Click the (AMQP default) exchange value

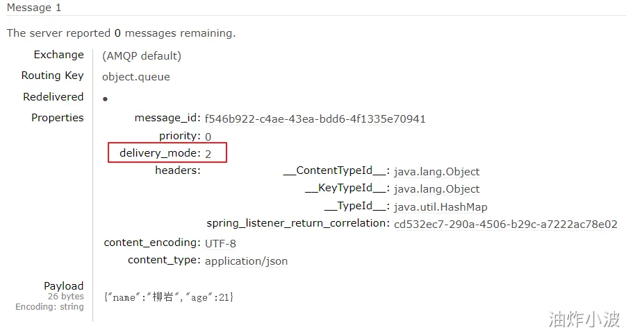point(142,56)
